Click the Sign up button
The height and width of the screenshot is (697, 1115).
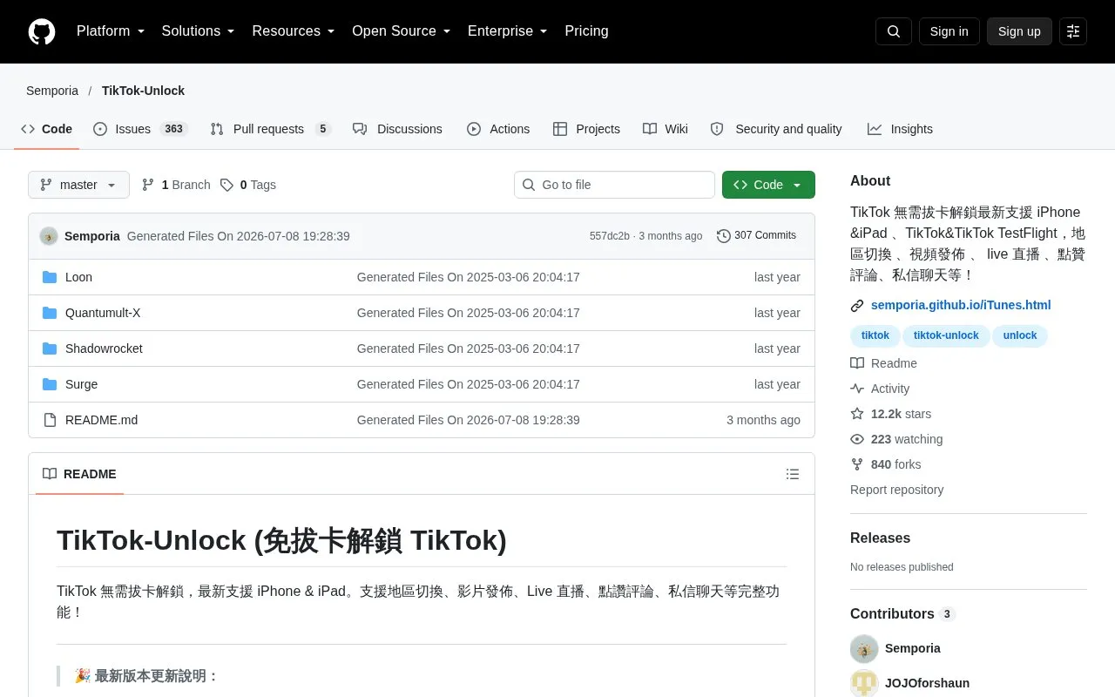coord(1019,31)
